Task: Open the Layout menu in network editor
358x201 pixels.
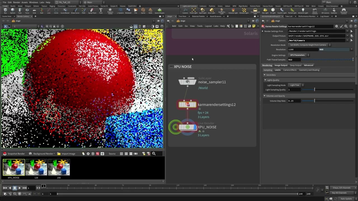Action: tap(208, 26)
